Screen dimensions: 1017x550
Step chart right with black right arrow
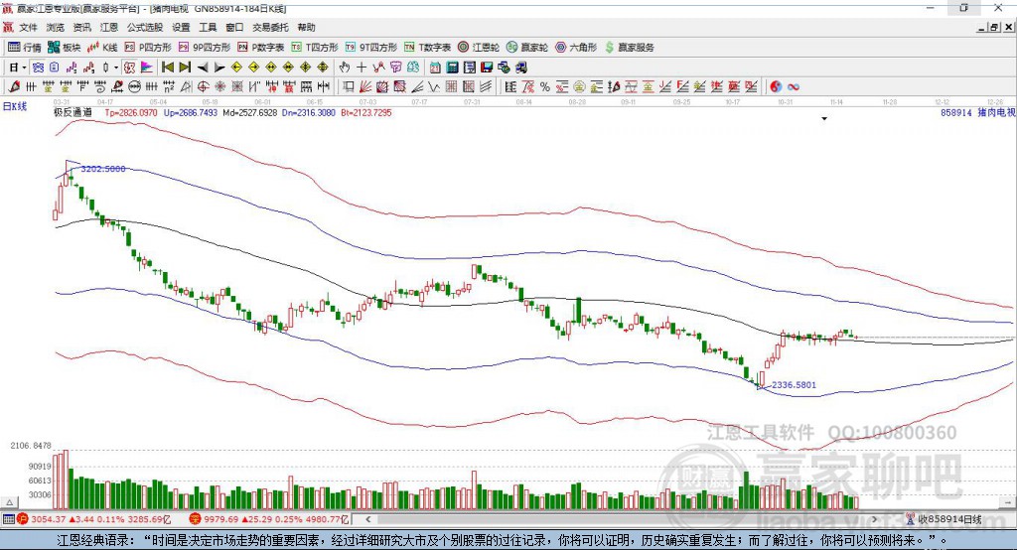pos(219,68)
